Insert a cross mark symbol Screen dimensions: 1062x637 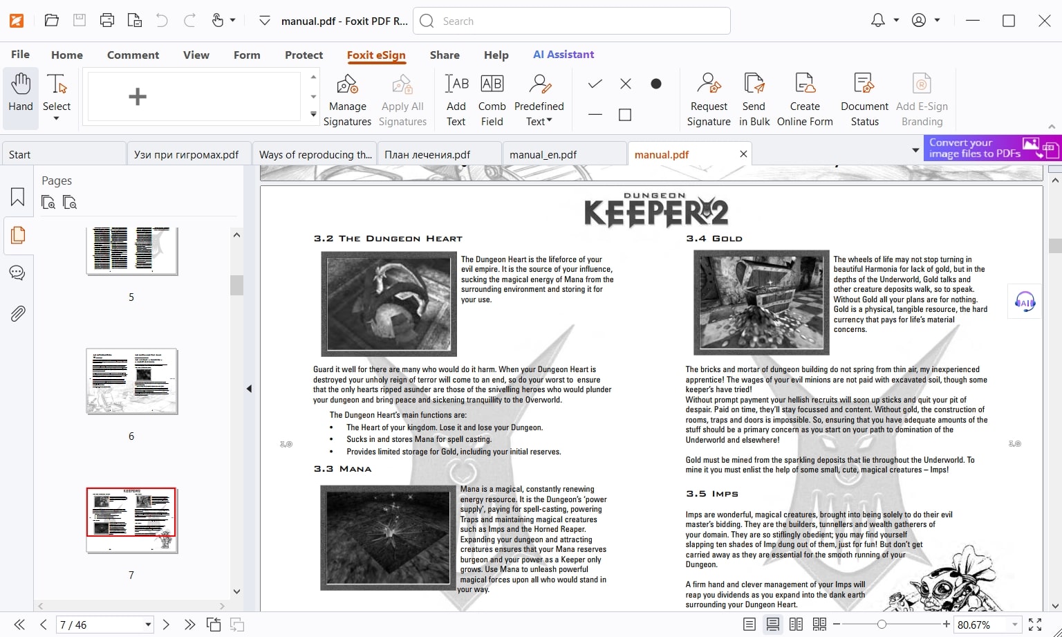626,84
